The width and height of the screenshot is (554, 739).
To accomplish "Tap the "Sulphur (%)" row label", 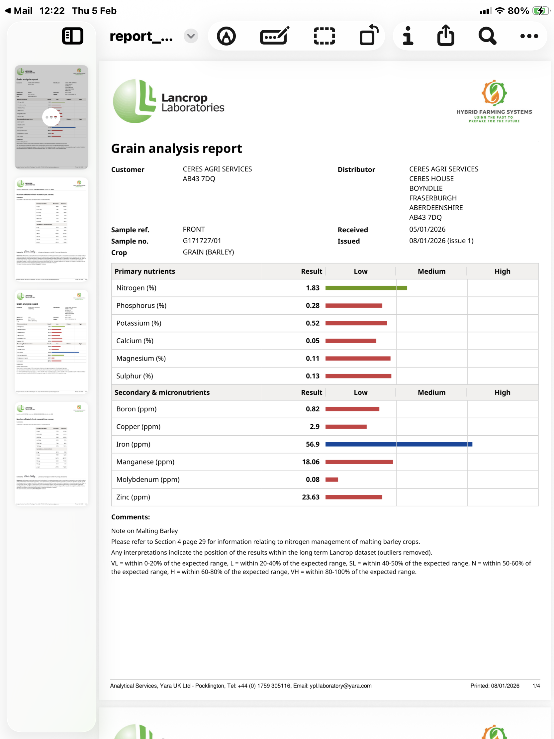I will pyautogui.click(x=135, y=376).
